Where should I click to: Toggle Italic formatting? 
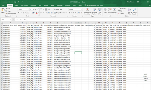[x=21, y=13]
